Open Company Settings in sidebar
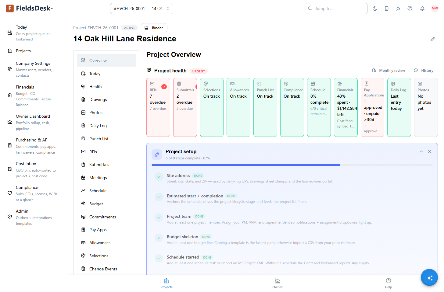Viewport: 444px width, 292px height. point(33,69)
